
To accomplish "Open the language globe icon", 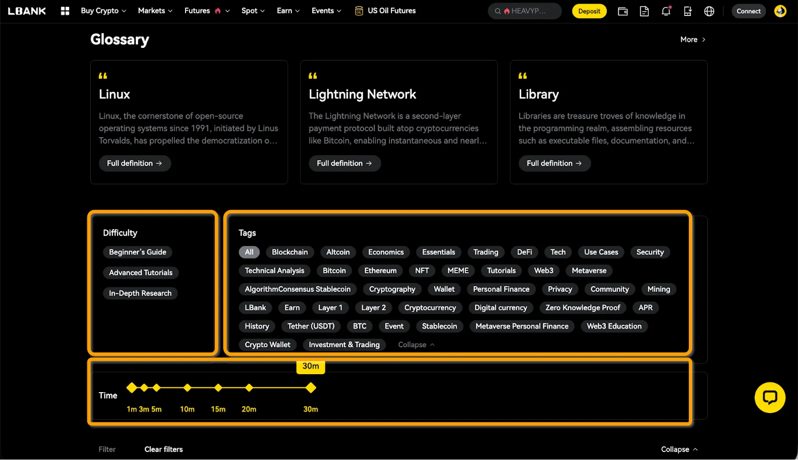I will pyautogui.click(x=709, y=11).
